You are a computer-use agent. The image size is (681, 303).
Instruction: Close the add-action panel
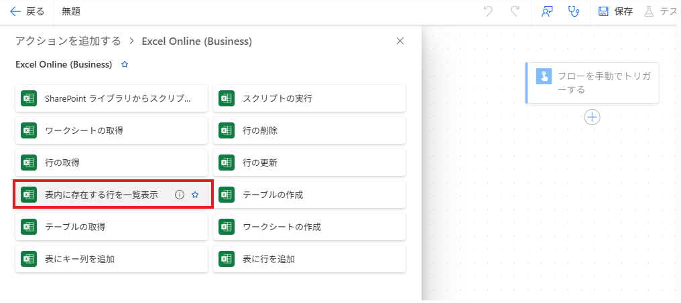point(400,41)
